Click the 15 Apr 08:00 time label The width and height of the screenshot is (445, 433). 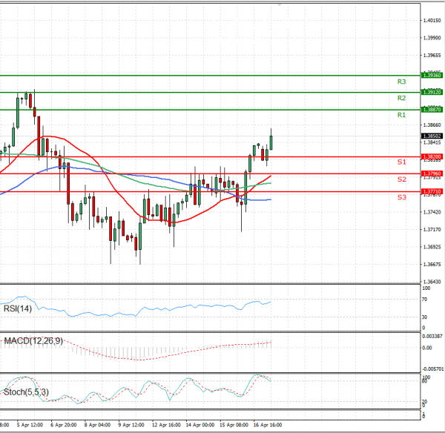[234, 425]
